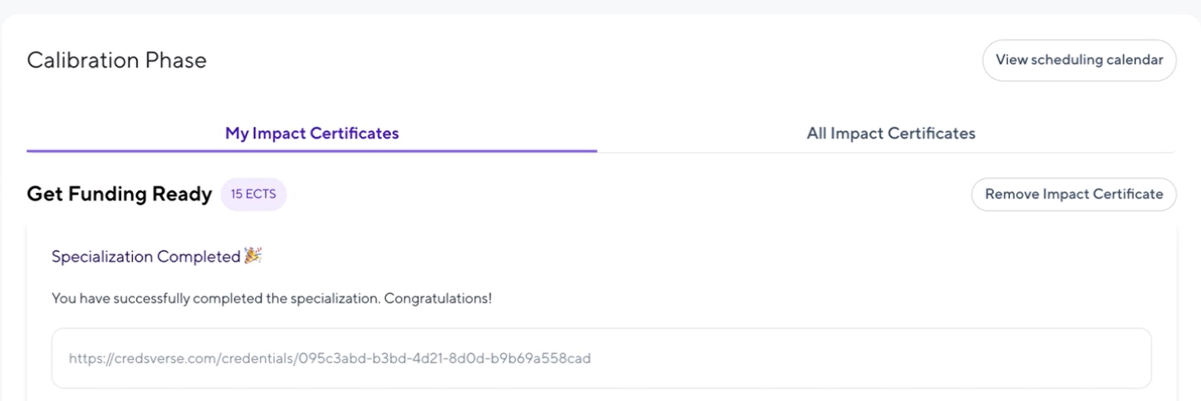1201x401 pixels.
Task: Select the credsverse.com credential link text
Action: tap(331, 358)
